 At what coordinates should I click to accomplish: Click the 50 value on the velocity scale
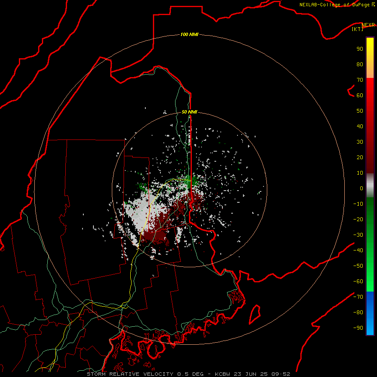coord(360,111)
